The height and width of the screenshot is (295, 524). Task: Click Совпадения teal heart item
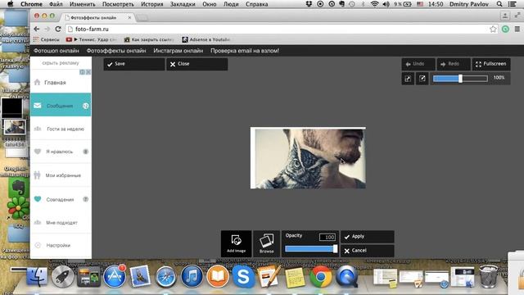(x=61, y=199)
